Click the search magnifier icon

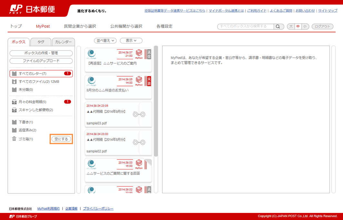click(x=278, y=26)
